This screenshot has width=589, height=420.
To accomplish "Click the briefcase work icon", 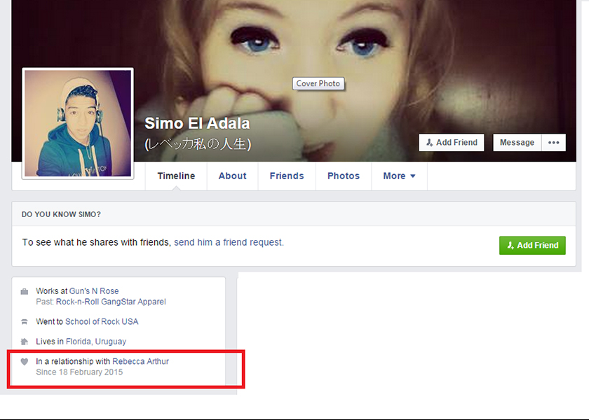I will (25, 291).
